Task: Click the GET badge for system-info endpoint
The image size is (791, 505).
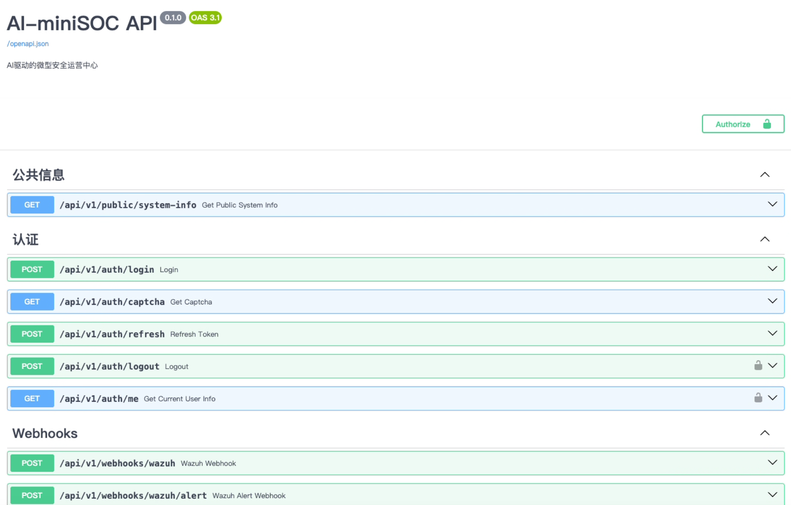Action: point(32,205)
